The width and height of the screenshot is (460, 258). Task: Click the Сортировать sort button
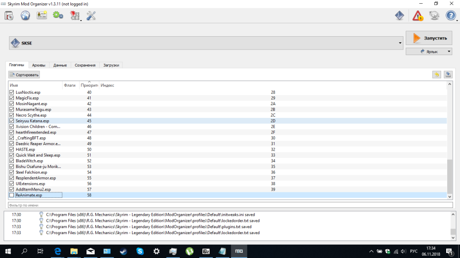(x=24, y=75)
